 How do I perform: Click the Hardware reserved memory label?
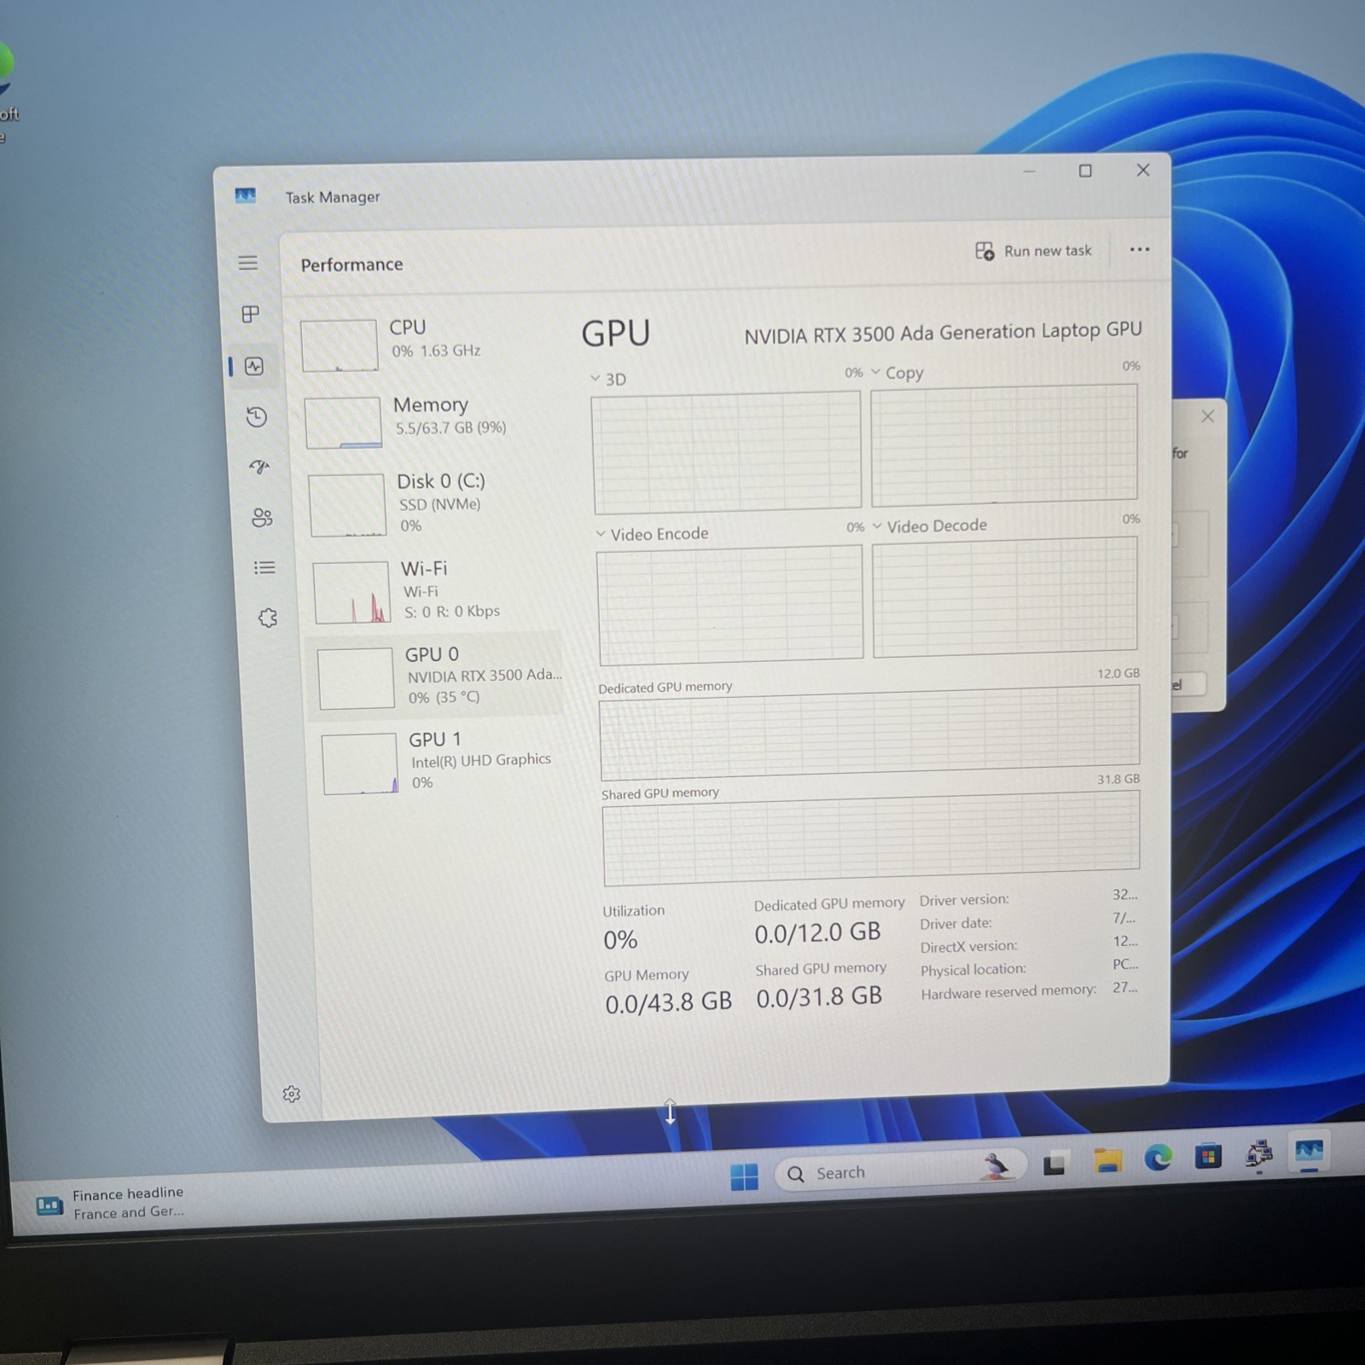1008,992
